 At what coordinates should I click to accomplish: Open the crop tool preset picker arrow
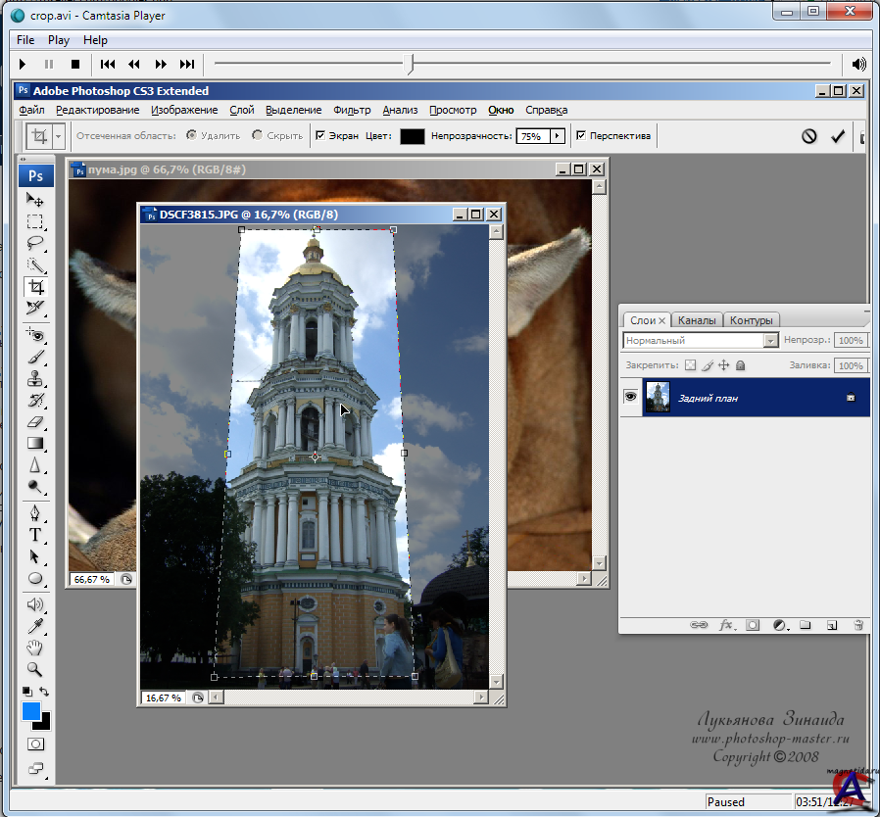(x=59, y=136)
